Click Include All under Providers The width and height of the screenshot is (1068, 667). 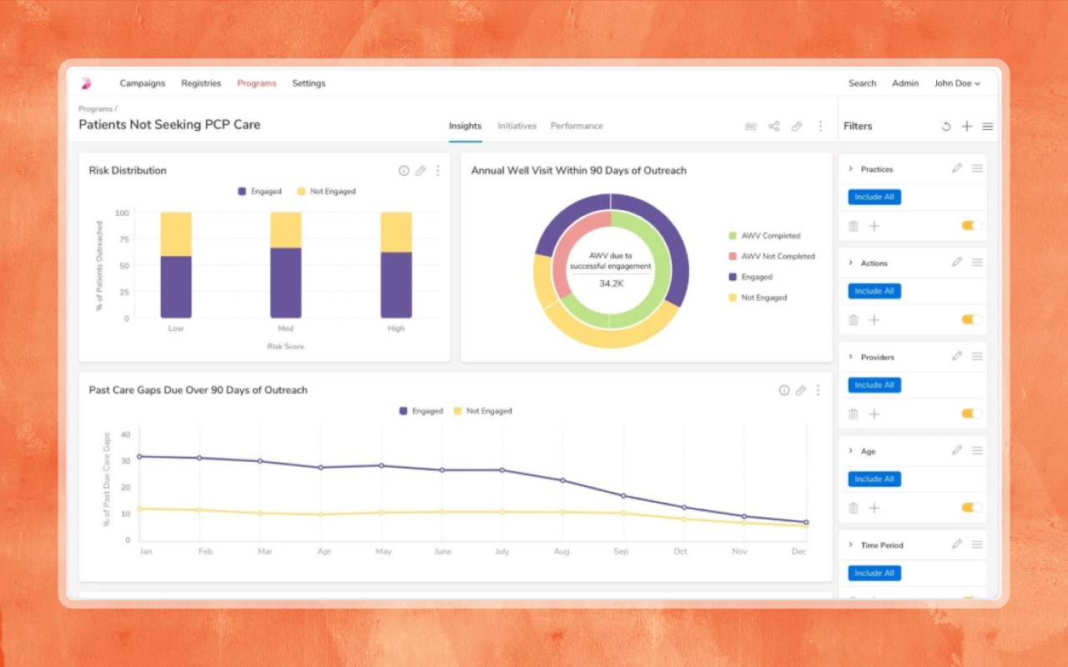click(x=874, y=385)
